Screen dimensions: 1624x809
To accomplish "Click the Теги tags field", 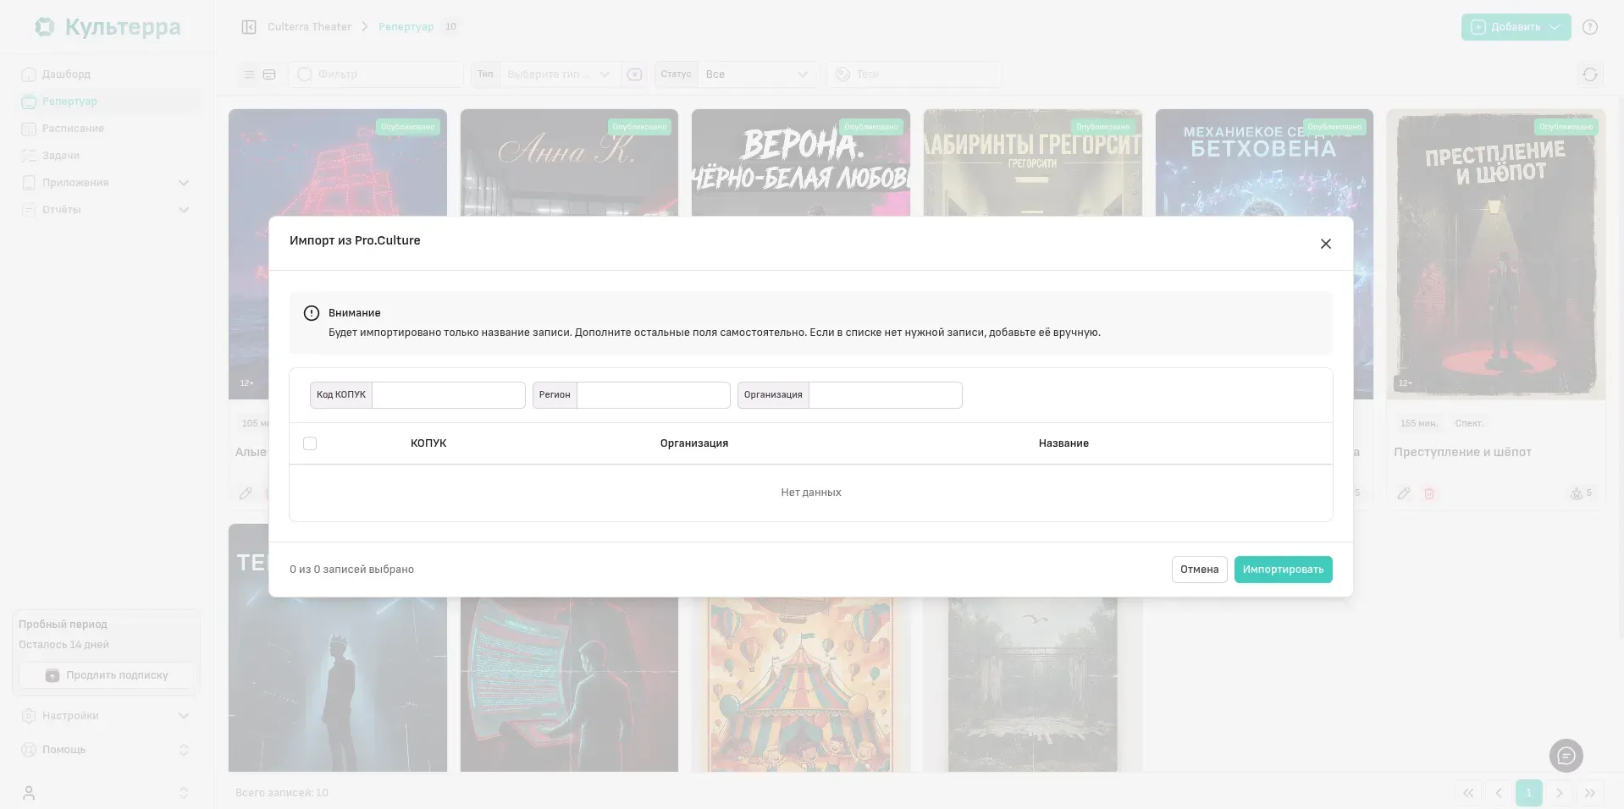I will coord(914,74).
